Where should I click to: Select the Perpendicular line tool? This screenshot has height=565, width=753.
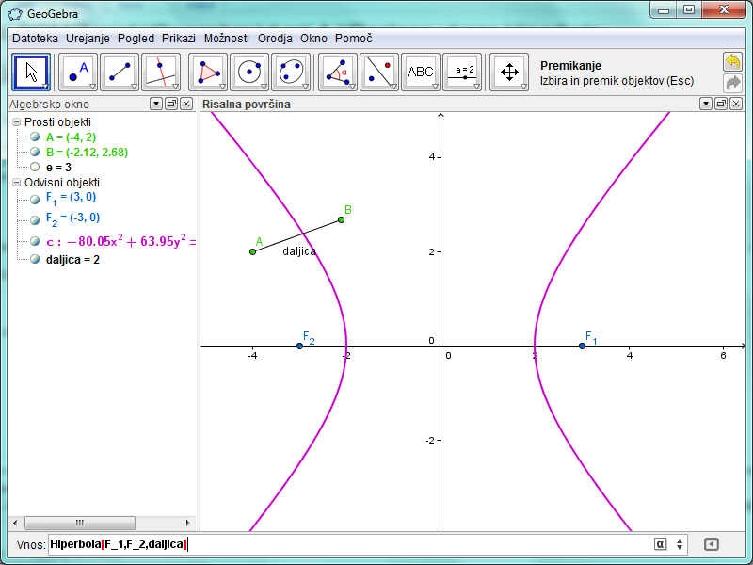click(x=161, y=72)
